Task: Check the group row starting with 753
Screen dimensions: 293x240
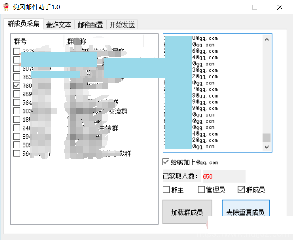Action: point(17,77)
